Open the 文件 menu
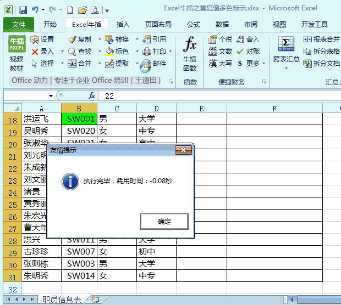 19,25
